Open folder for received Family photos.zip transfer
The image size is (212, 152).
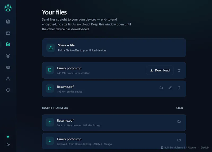179,140
